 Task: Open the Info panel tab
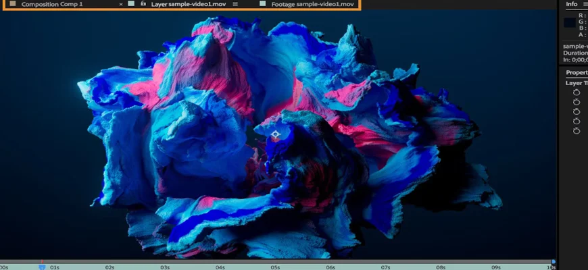[x=572, y=4]
